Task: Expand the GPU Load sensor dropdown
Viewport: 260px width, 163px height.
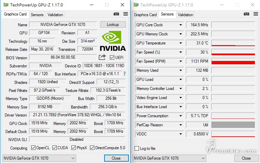Action: pyautogui.click(x=181, y=79)
